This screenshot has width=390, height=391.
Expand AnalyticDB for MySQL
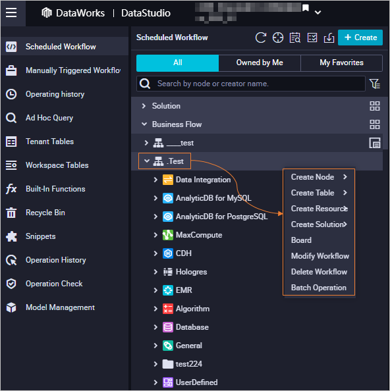tap(155, 198)
